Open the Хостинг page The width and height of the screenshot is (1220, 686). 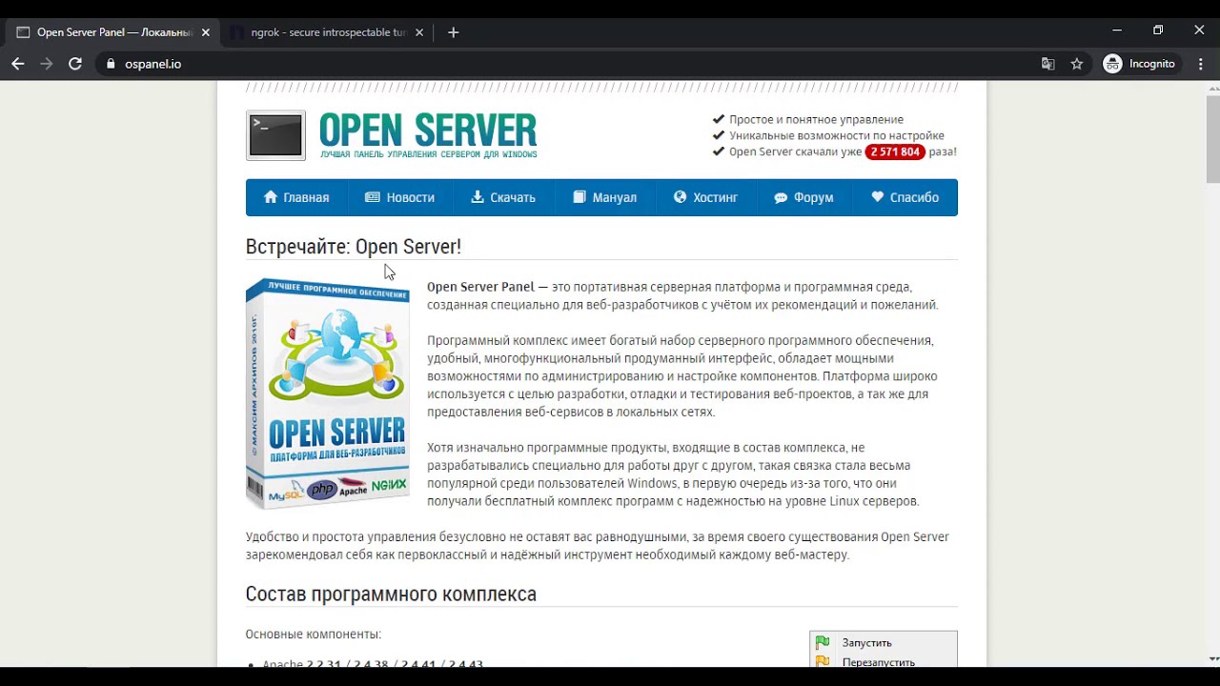[x=705, y=197]
